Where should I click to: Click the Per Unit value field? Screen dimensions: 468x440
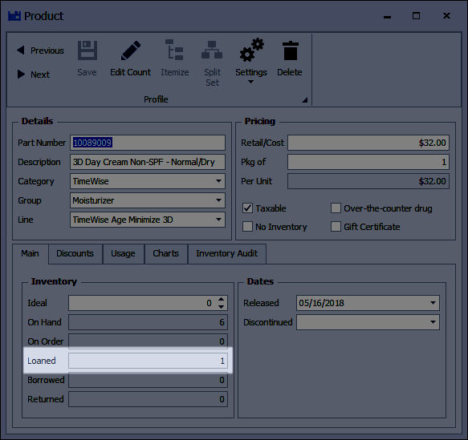[x=368, y=181]
